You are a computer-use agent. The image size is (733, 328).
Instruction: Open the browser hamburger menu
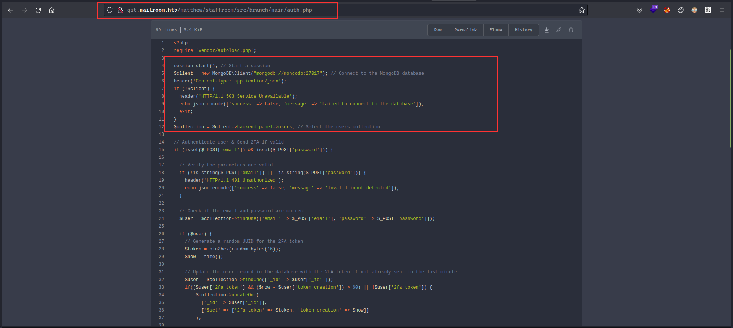722,10
